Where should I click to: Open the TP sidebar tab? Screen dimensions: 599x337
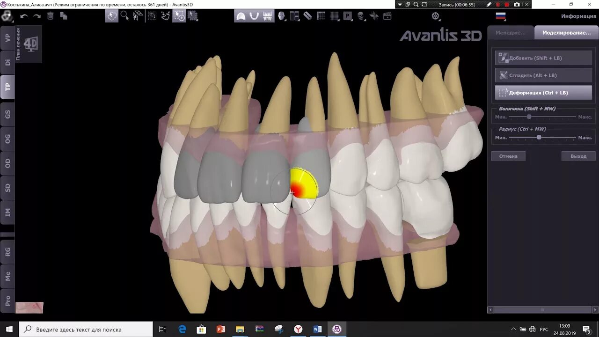point(7,87)
